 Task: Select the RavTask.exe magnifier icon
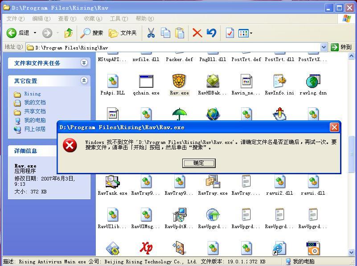(113, 182)
